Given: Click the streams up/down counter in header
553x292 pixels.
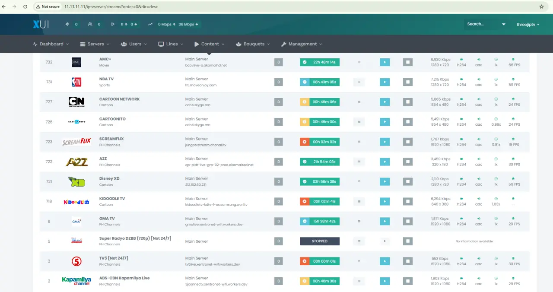Looking at the screenshot, I should click(124, 25).
